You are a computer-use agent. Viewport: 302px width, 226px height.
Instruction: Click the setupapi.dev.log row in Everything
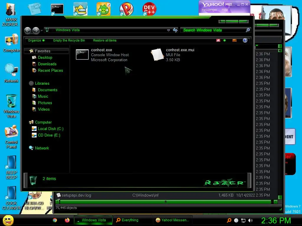point(163,195)
